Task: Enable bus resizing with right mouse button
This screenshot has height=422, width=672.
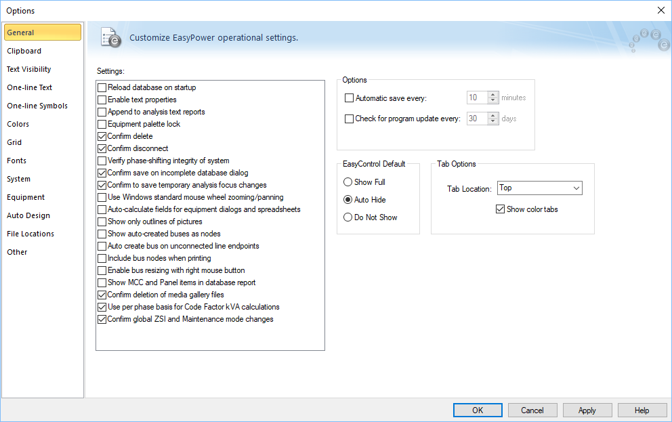Action: tap(102, 271)
